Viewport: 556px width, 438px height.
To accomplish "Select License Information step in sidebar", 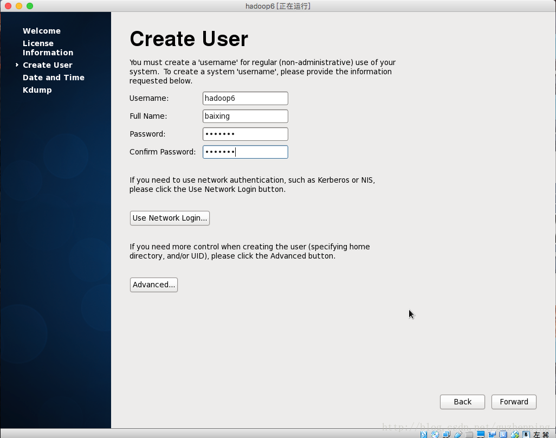I will 48,48.
